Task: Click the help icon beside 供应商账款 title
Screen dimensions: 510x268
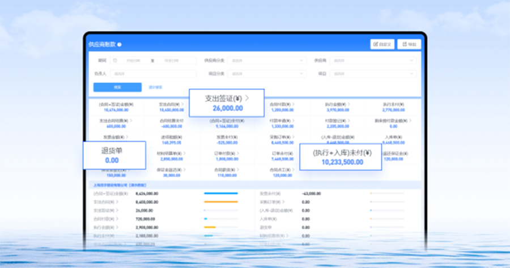Action: (120, 44)
